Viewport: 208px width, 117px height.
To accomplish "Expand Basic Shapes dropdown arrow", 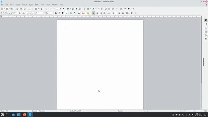I will (131, 9).
